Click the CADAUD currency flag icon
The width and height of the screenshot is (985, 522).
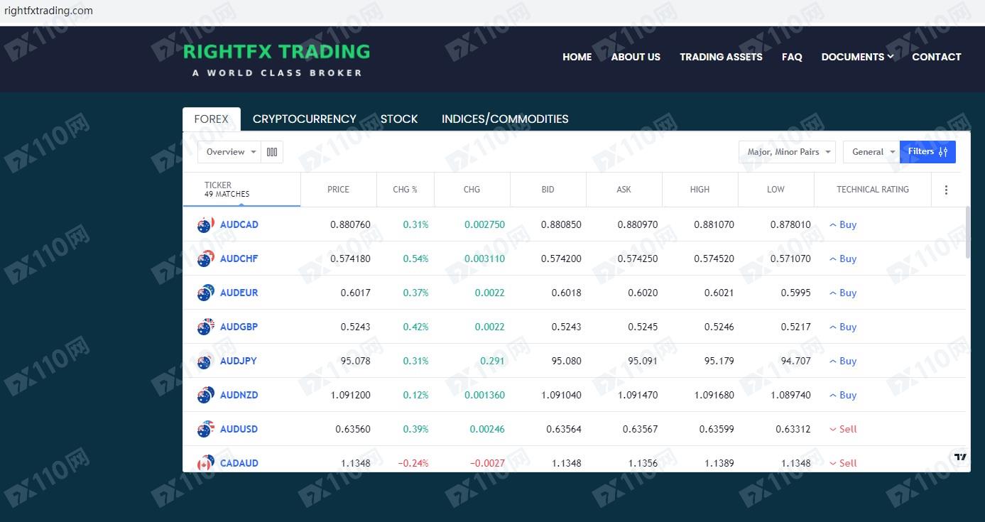[x=206, y=463]
